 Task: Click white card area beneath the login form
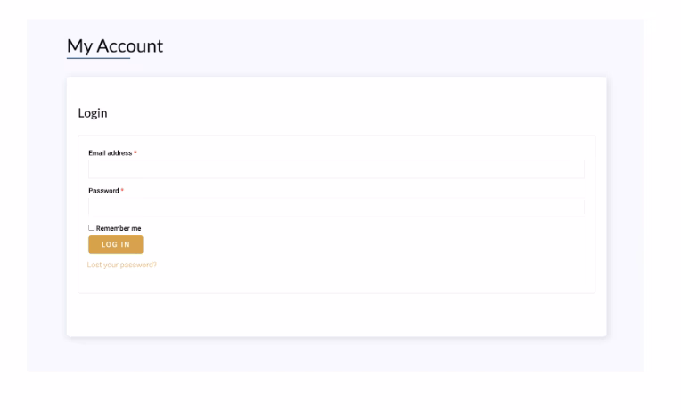[336, 315]
